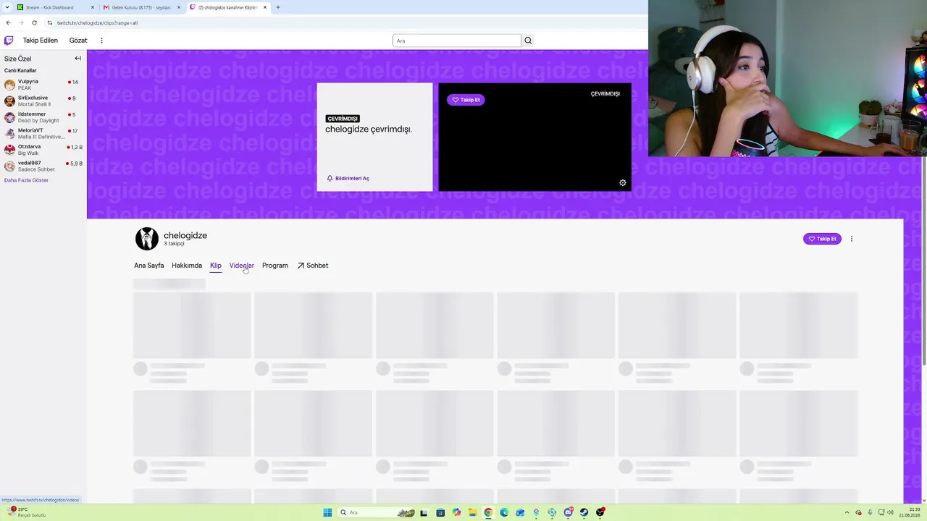Open the Videolar tab
Image resolution: width=927 pixels, height=521 pixels.
pyautogui.click(x=242, y=266)
